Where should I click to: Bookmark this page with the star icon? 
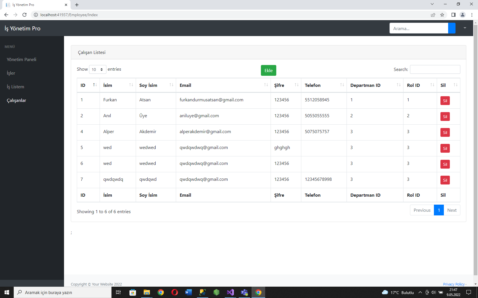click(442, 15)
